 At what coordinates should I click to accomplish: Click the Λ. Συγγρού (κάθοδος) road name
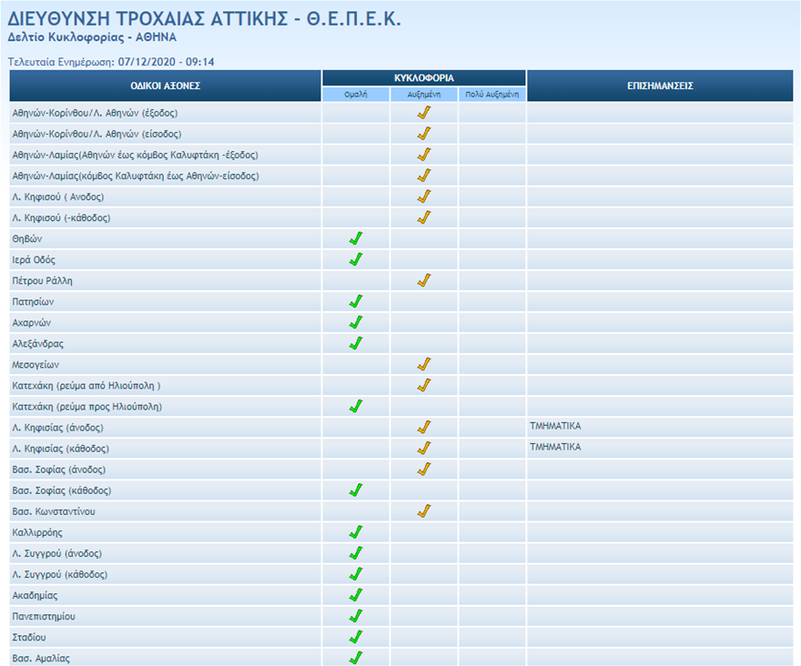tap(60, 574)
